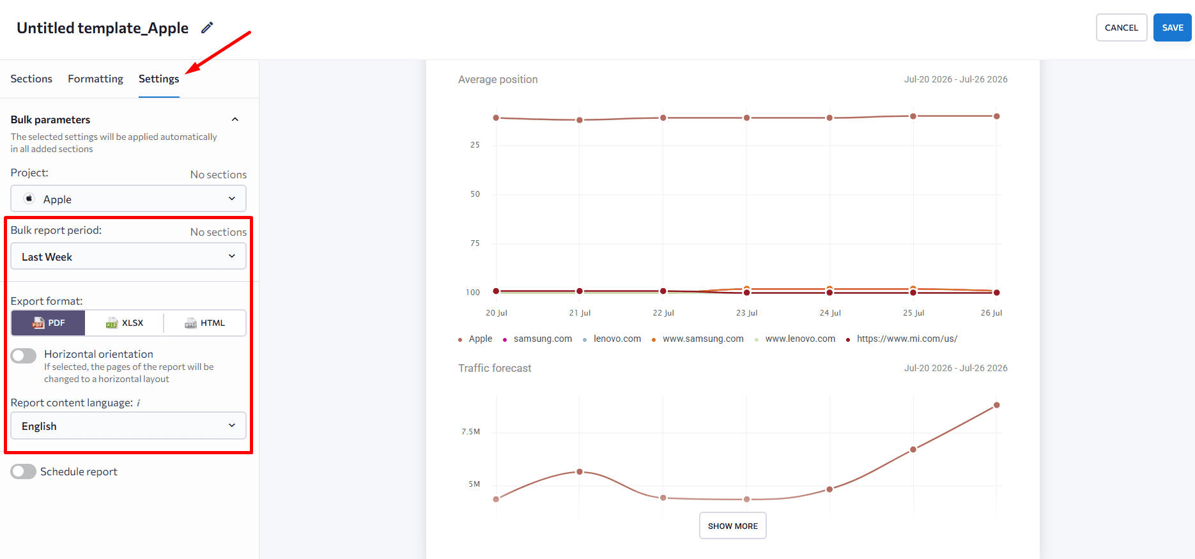Viewport: 1195px width, 559px height.
Task: Click the 20 Jul axis label on Average position
Action: coord(497,313)
